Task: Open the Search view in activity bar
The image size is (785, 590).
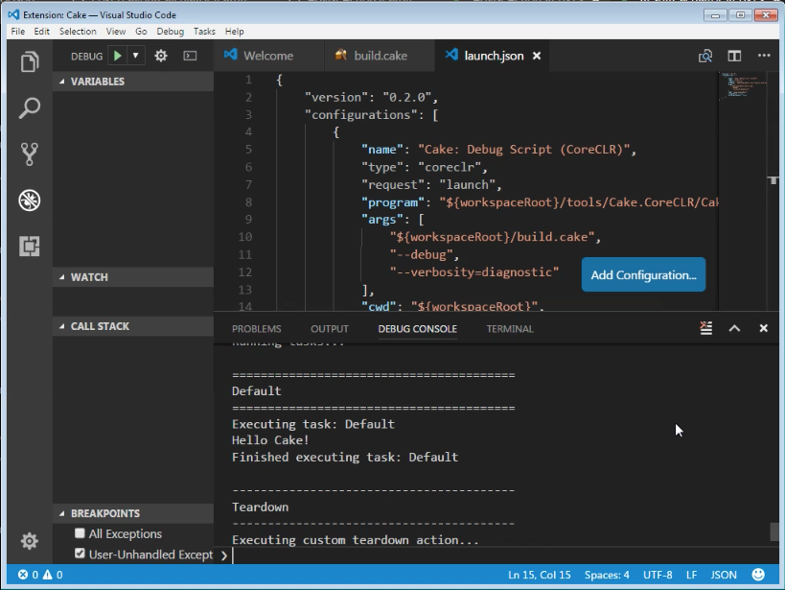Action: point(30,107)
